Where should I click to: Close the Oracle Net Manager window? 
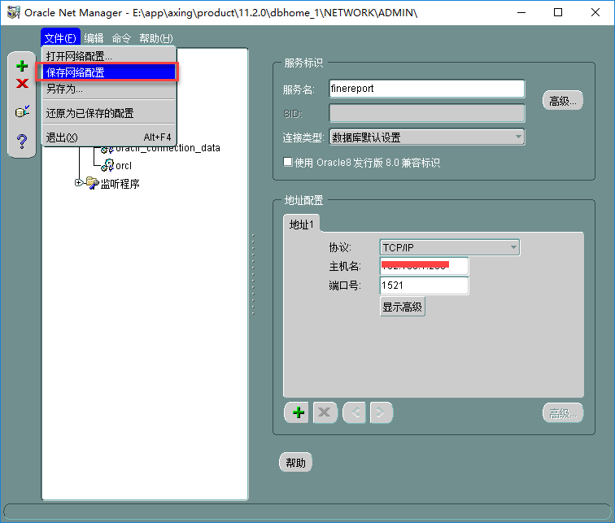595,12
